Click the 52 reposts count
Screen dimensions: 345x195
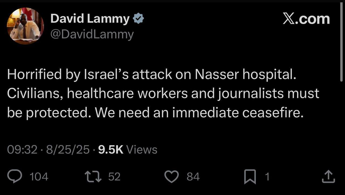[x=114, y=177]
